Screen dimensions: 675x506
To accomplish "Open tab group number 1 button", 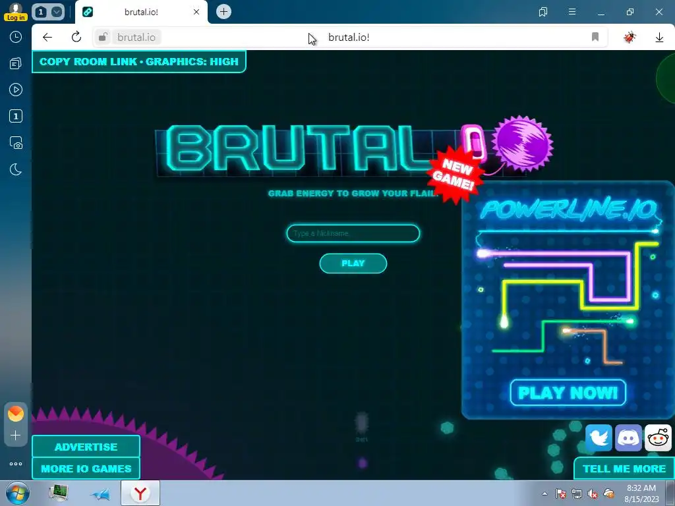I will (x=41, y=12).
